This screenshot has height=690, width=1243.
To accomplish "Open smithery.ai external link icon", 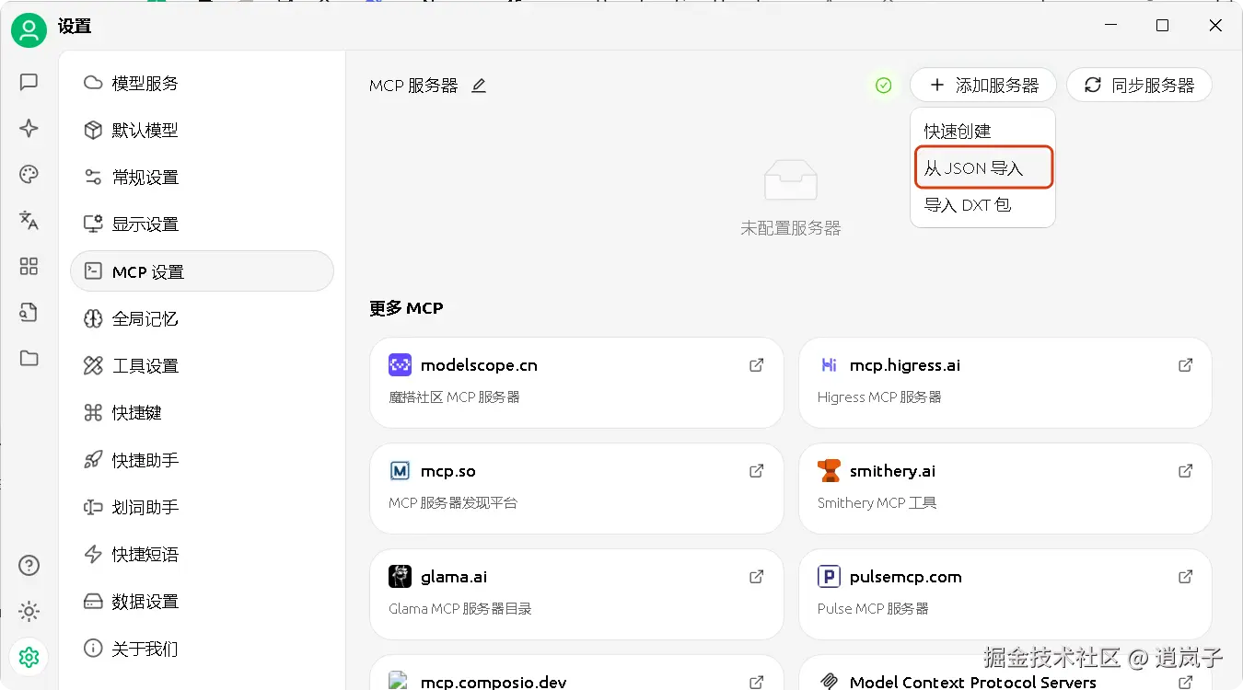I will coord(1185,471).
